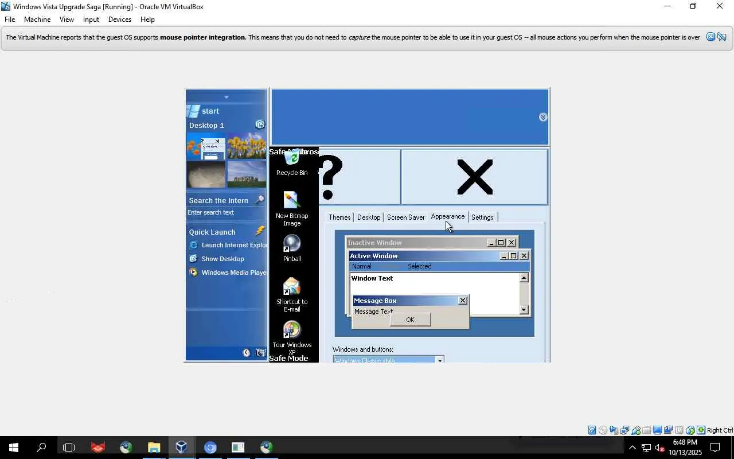Click the magnifier icon beside Search the Intern

[260, 200]
